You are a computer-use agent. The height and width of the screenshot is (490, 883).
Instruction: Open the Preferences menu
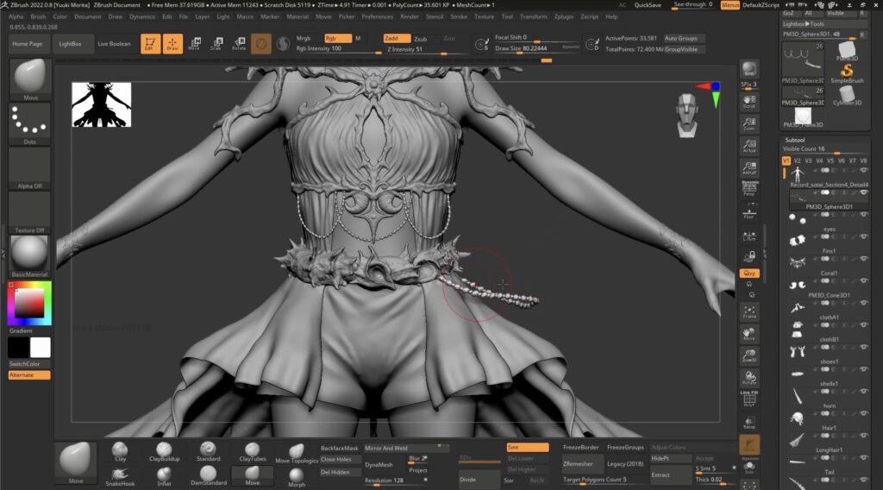(377, 16)
